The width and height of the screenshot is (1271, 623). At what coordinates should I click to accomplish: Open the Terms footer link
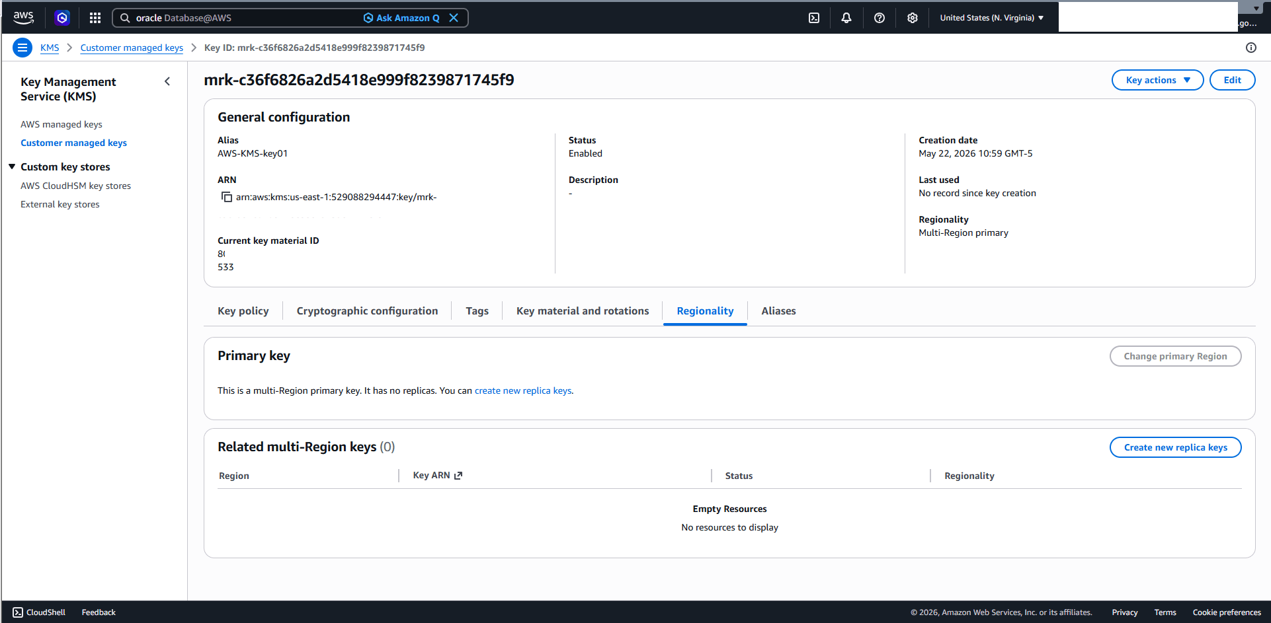tap(1165, 612)
